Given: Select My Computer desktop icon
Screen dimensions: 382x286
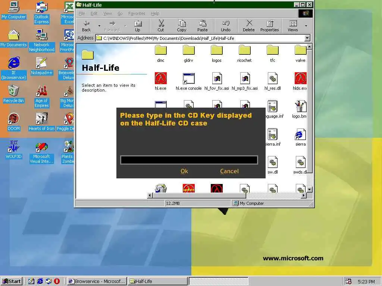Looking at the screenshot, I should tap(14, 10).
